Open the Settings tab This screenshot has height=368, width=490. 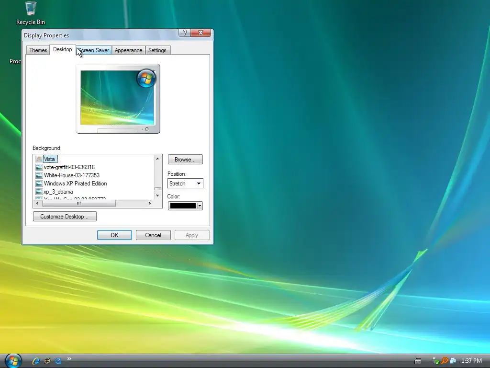point(157,50)
